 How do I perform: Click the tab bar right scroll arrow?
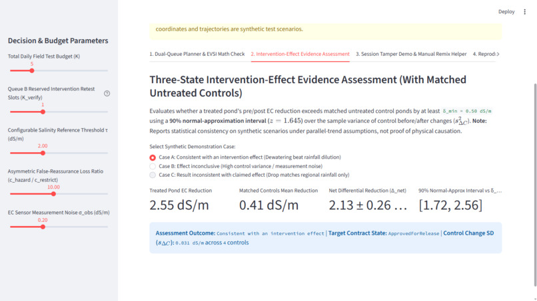[x=498, y=54]
